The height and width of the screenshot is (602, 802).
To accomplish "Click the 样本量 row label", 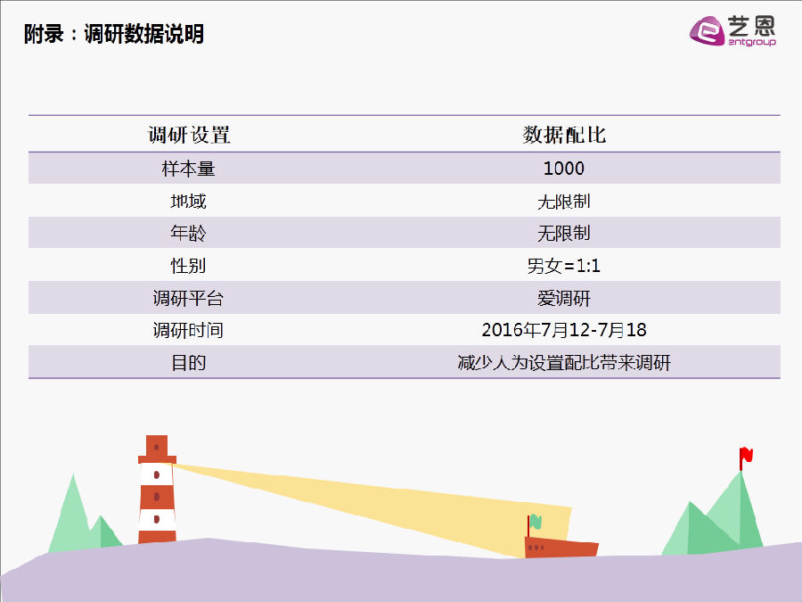I will tap(188, 169).
